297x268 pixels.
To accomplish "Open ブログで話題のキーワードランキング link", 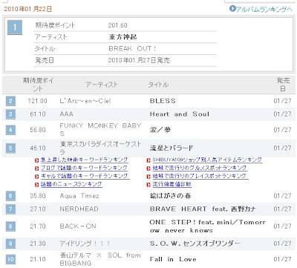I will pyautogui.click(x=84, y=168).
